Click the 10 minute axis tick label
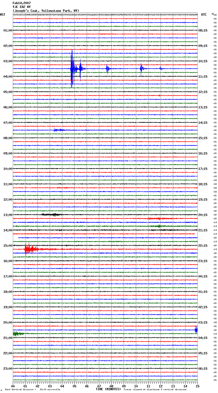 click(136, 386)
